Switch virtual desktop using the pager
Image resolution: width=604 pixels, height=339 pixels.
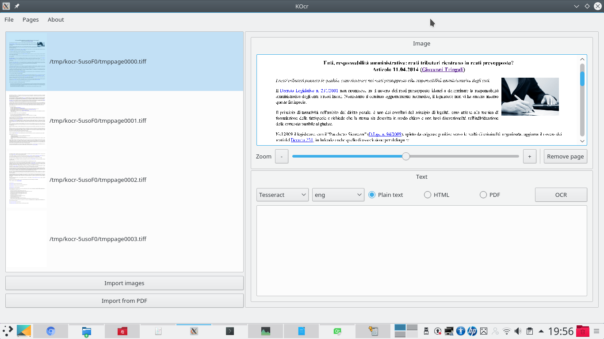[x=406, y=331]
